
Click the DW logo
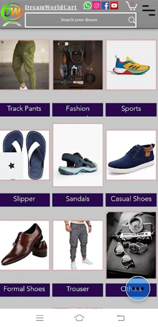tap(12, 14)
